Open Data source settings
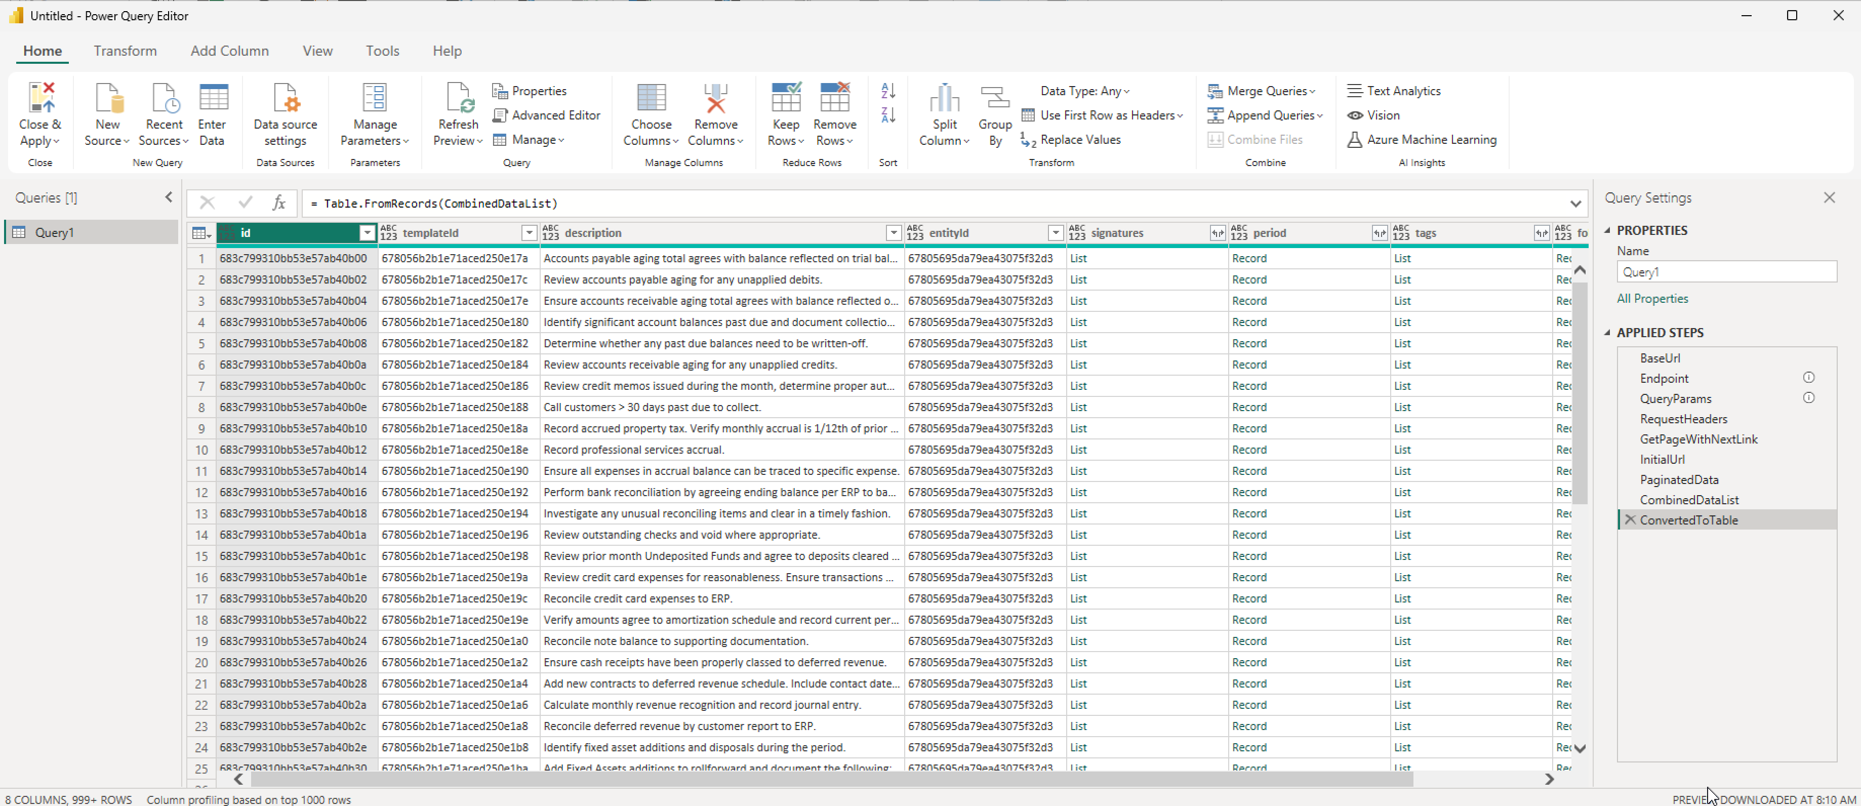Viewport: 1861px width, 806px height. pos(286,114)
